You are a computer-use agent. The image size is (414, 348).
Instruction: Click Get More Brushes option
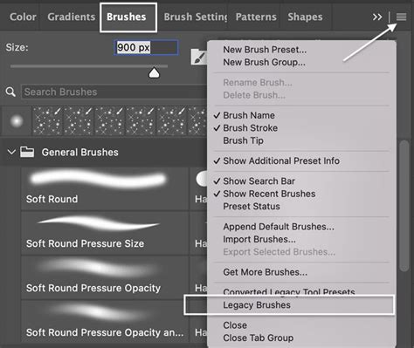(266, 272)
